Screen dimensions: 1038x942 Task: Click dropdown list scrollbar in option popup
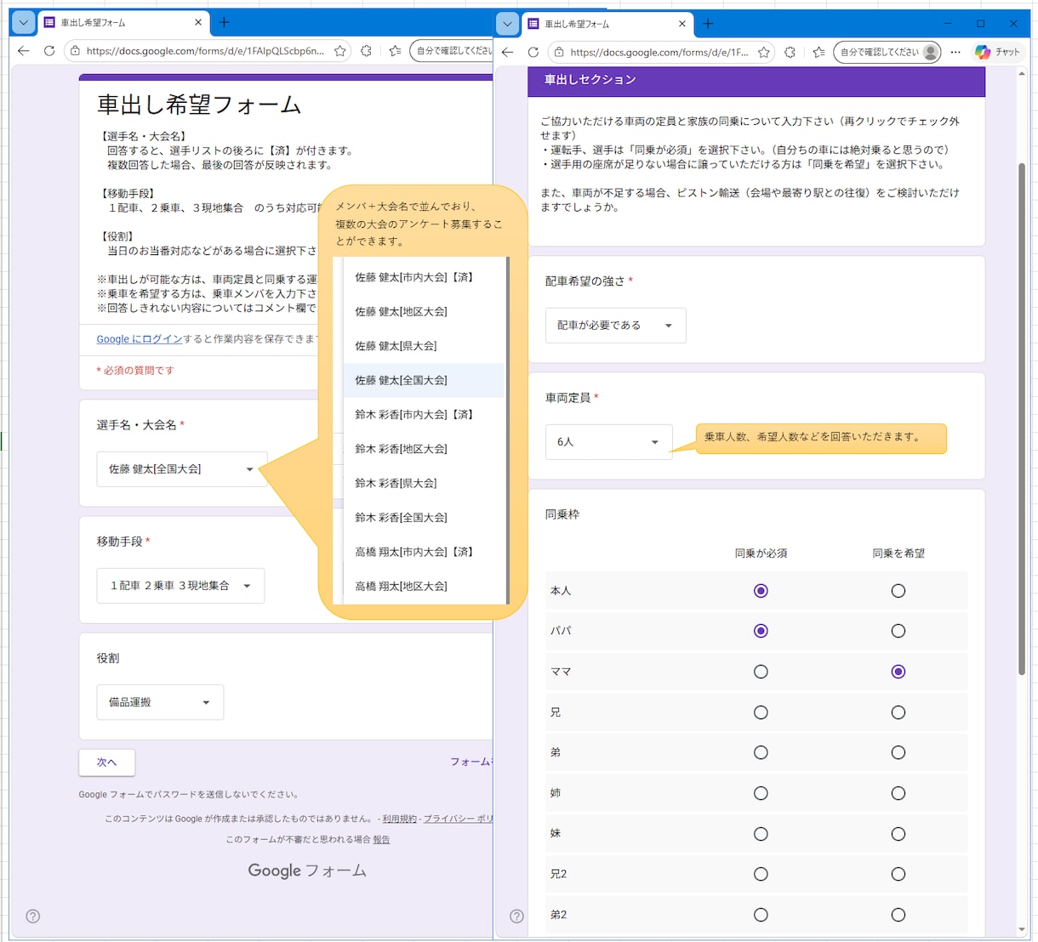508,430
